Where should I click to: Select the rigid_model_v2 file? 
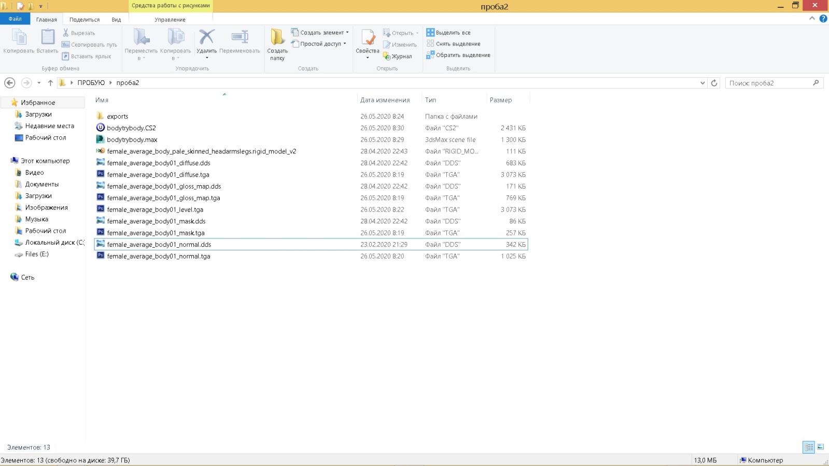(x=311, y=151)
